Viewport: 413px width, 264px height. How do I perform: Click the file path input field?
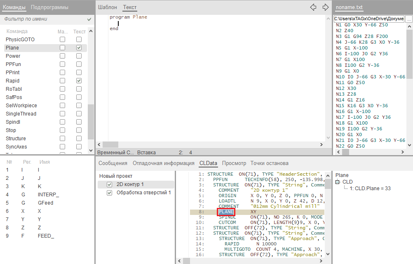368,19
